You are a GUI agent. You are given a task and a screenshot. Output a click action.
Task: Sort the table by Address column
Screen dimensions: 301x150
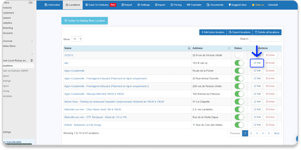(x=211, y=48)
